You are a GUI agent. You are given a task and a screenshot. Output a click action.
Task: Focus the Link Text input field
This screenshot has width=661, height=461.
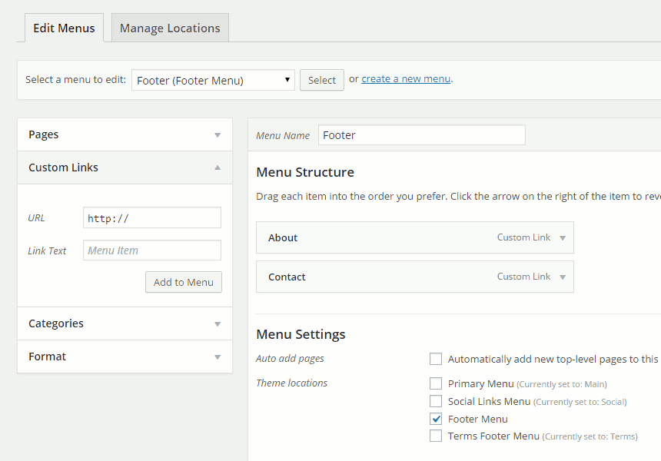point(152,250)
